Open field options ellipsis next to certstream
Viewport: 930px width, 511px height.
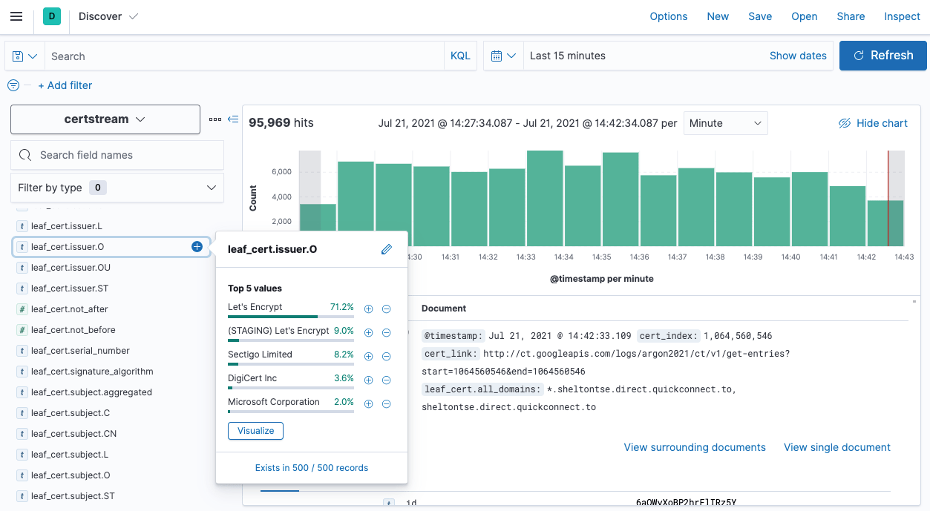[x=216, y=119]
